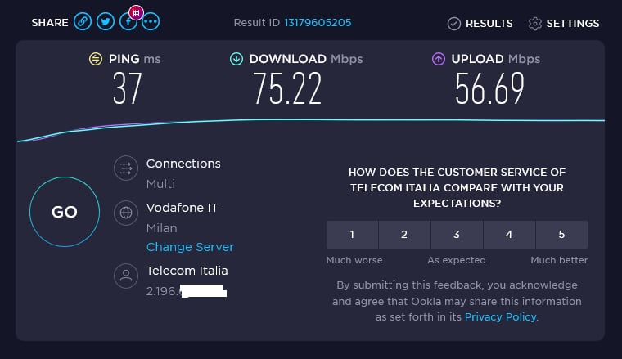The height and width of the screenshot is (359, 622).
Task: Copy the share link icon
Action: [83, 22]
